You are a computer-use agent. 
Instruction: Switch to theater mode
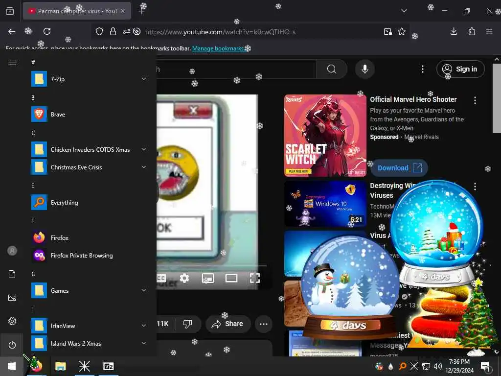tap(231, 278)
